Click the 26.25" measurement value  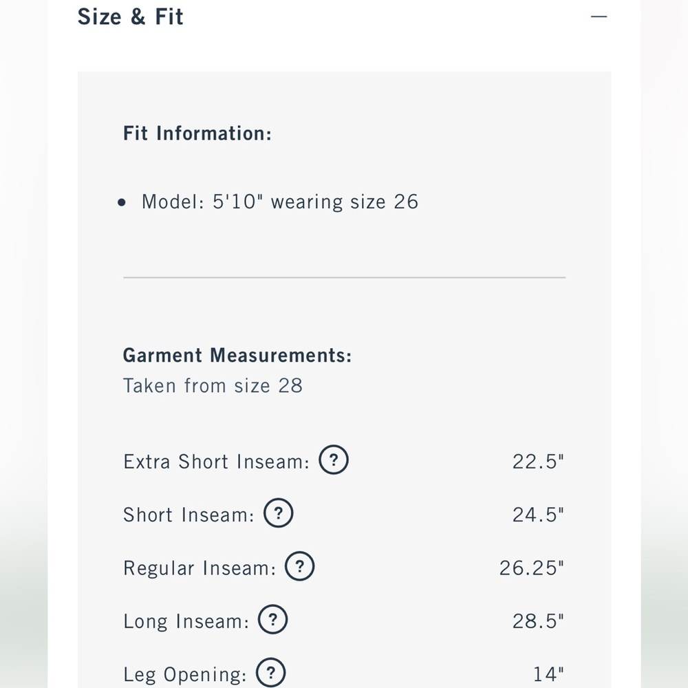click(x=532, y=568)
